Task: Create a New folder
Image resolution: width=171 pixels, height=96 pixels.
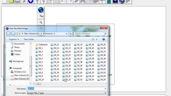Action: 29,39
